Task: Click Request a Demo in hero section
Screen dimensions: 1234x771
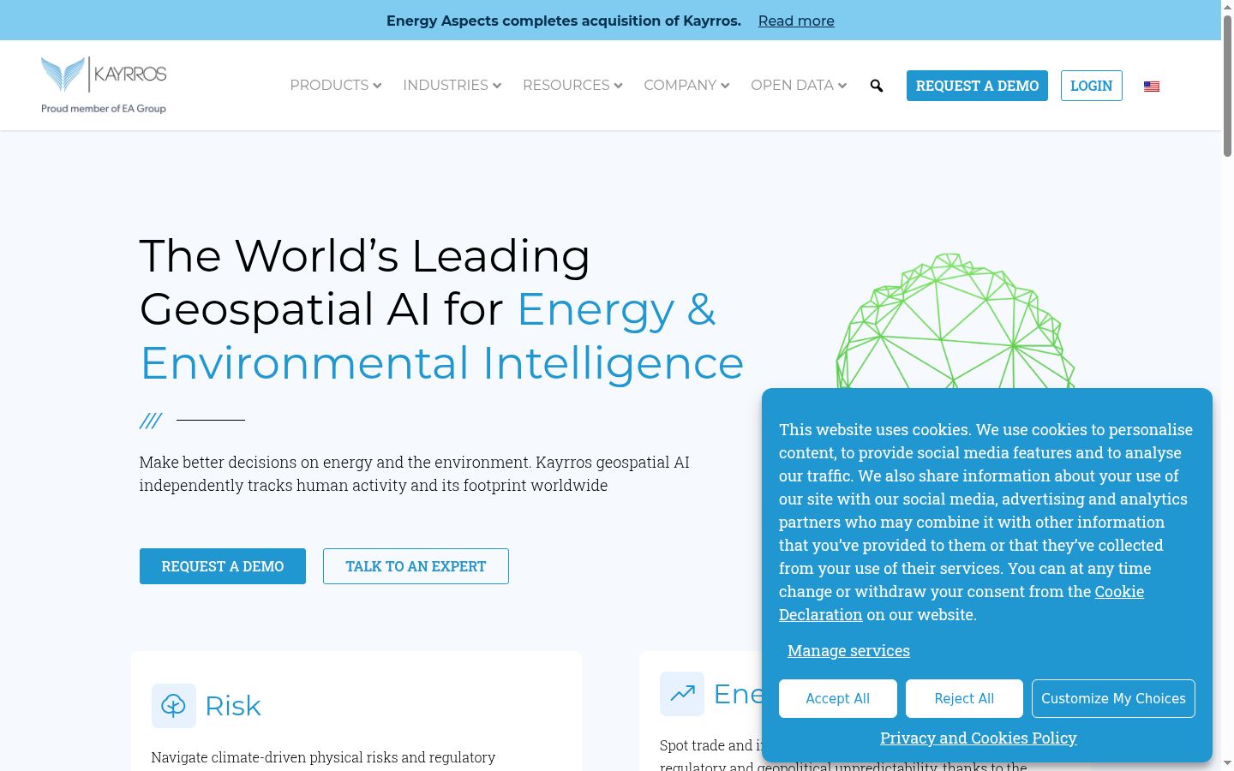Action: coord(223,566)
